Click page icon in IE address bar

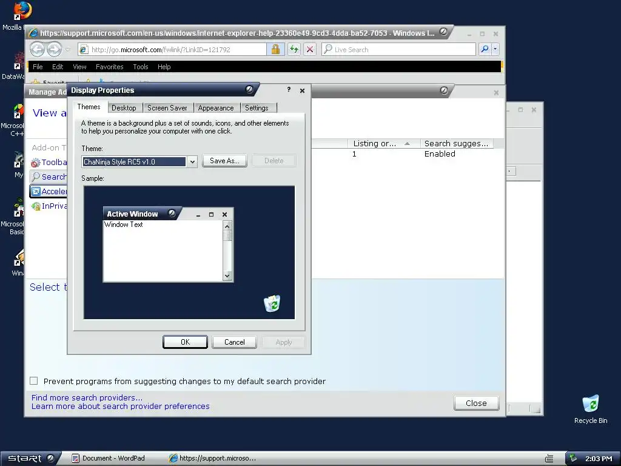click(x=84, y=50)
